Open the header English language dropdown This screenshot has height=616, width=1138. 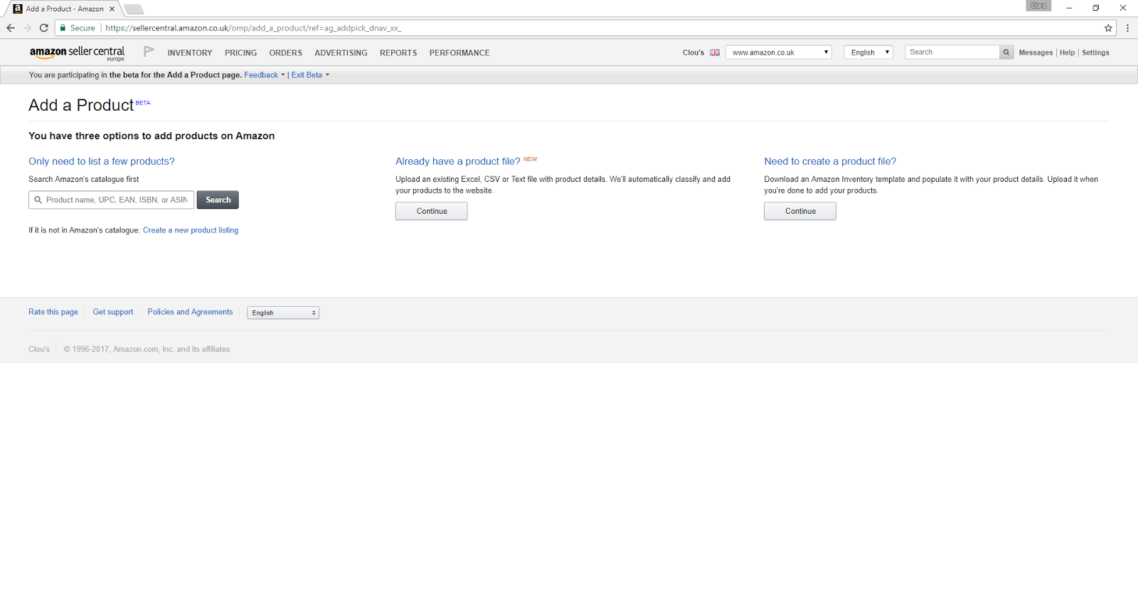868,53
